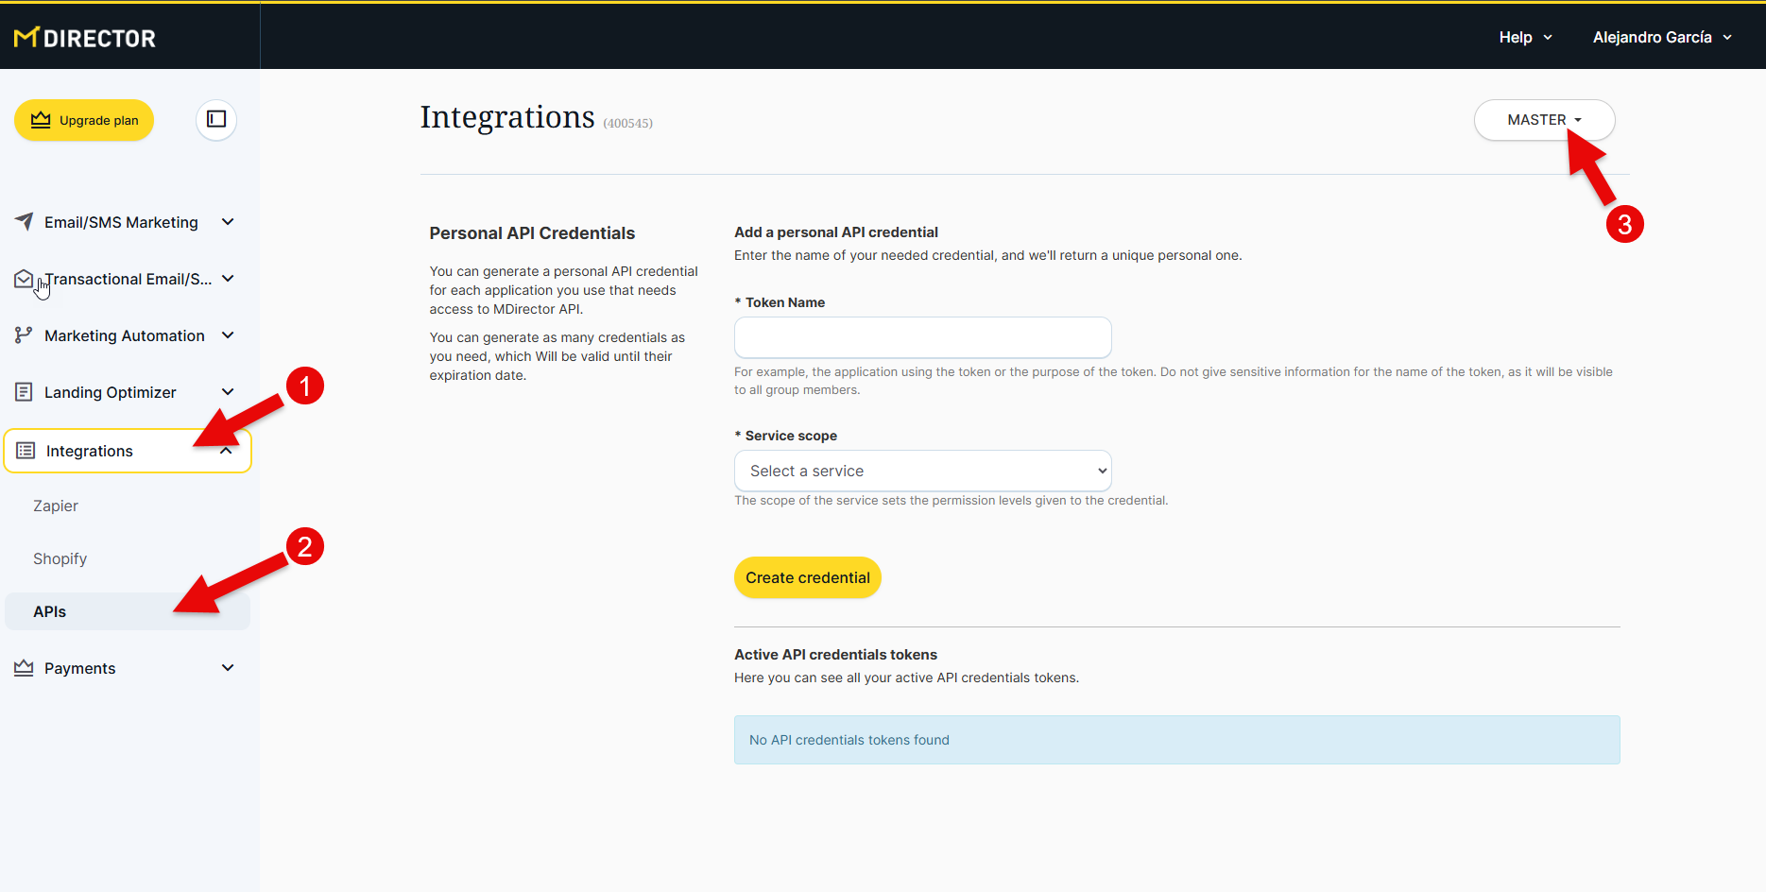
Task: Click the Transactional Email envelope icon
Action: (24, 279)
